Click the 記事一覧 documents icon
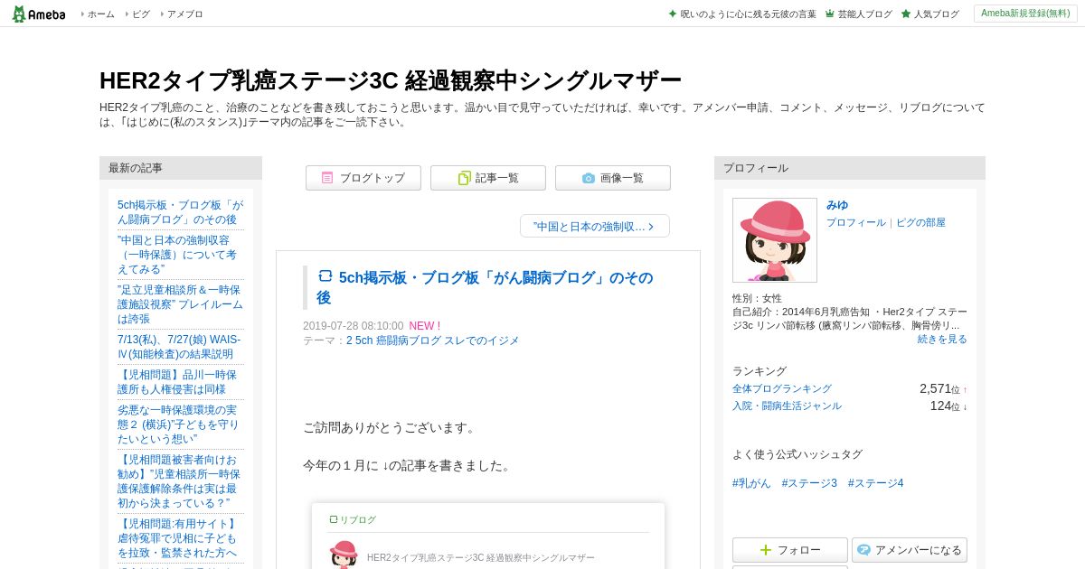This screenshot has height=569, width=1085. pos(464,178)
